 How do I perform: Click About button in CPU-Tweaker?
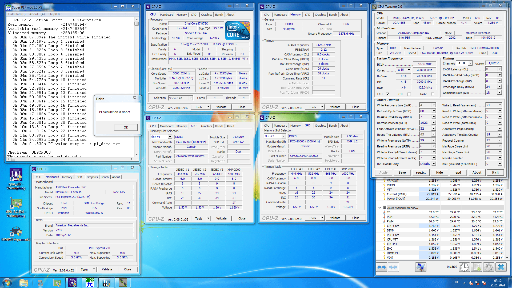point(477,173)
